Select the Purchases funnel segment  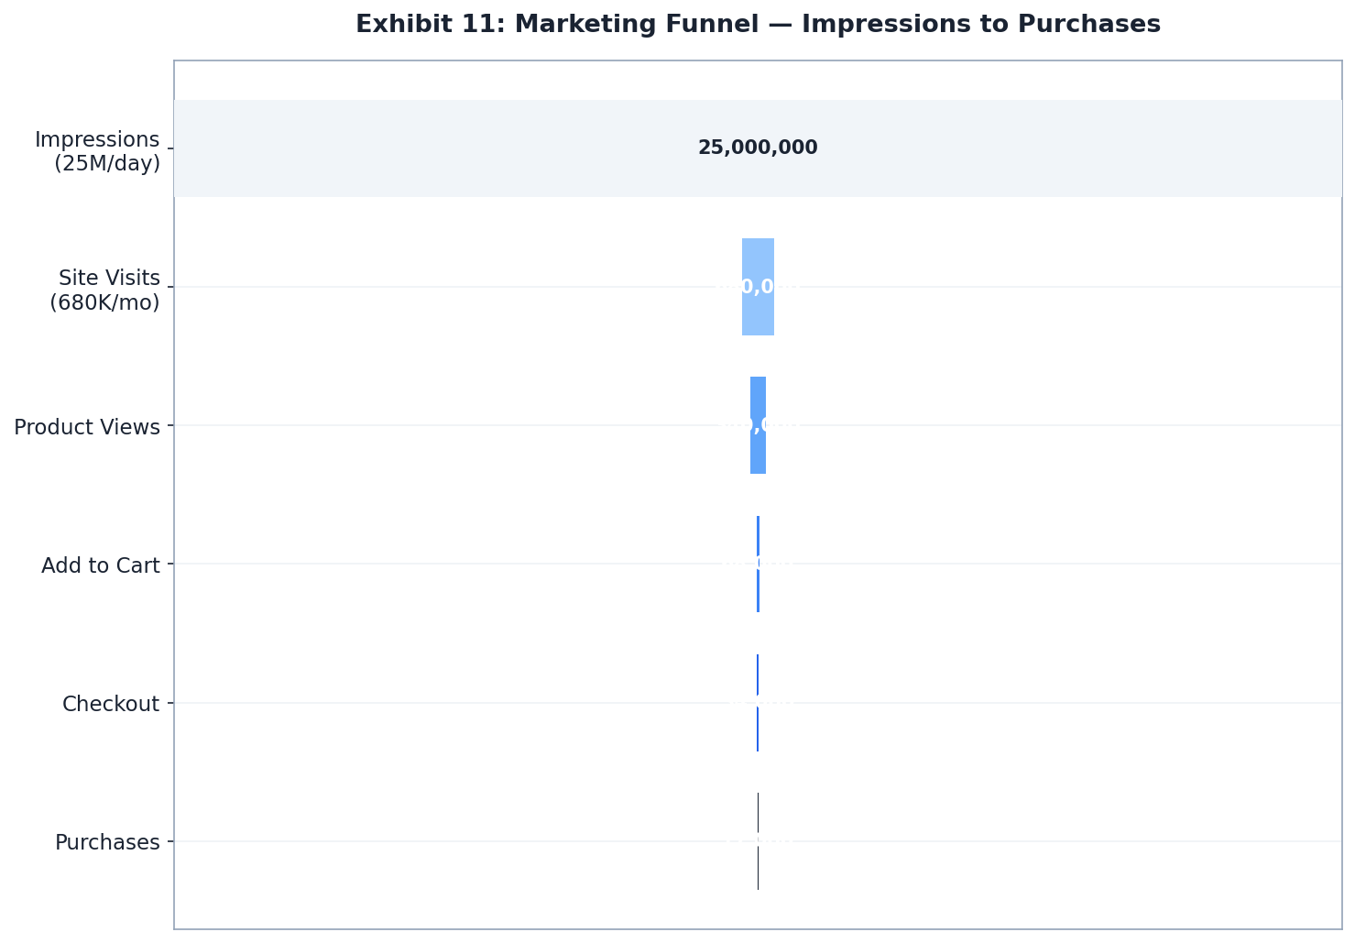click(x=757, y=839)
